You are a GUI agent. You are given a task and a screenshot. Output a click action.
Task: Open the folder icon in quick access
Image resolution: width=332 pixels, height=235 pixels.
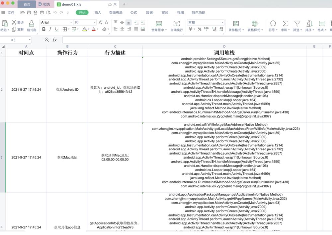[x=23, y=13]
